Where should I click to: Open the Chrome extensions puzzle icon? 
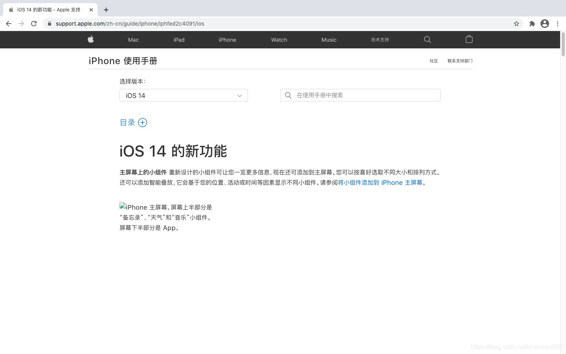[x=532, y=24]
